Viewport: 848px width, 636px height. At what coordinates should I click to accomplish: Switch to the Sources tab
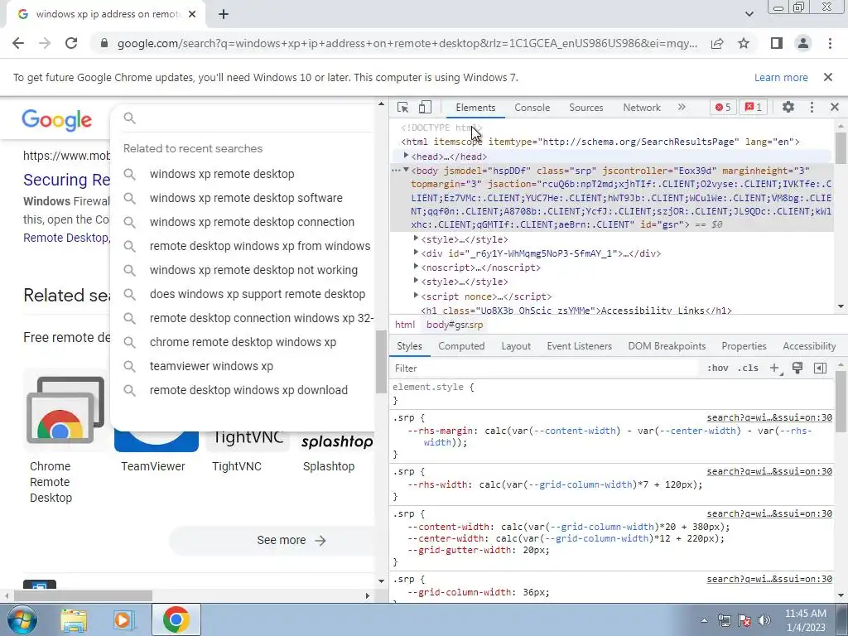[x=585, y=107]
